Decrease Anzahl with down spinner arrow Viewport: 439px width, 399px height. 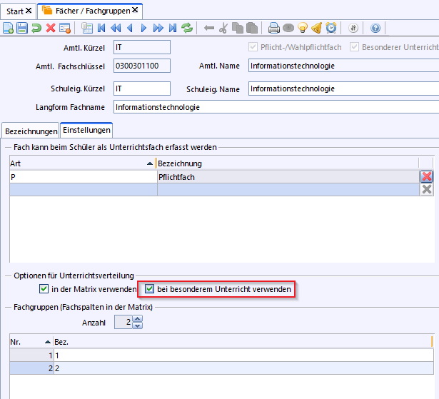(137, 325)
